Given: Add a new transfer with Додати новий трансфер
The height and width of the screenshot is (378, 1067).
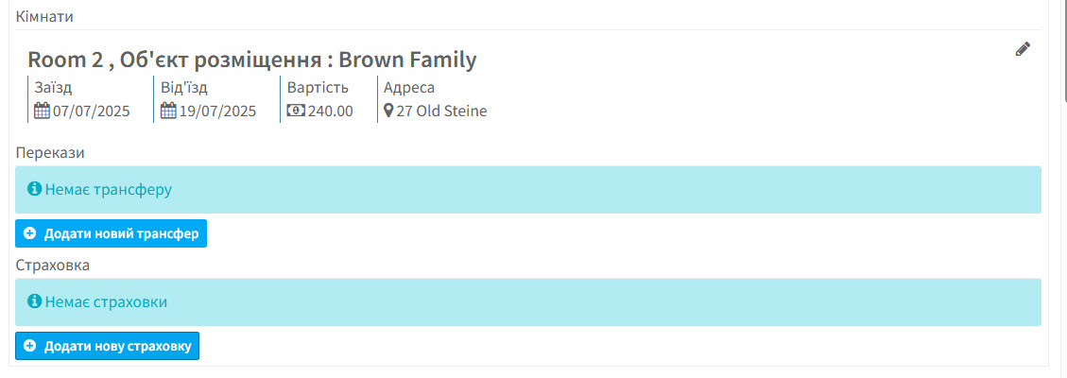Looking at the screenshot, I should [111, 233].
